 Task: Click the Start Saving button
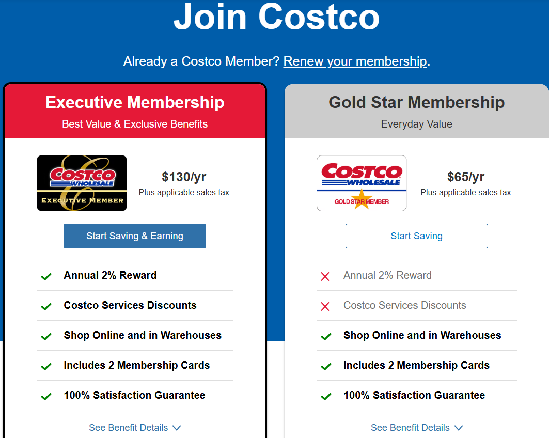click(416, 236)
